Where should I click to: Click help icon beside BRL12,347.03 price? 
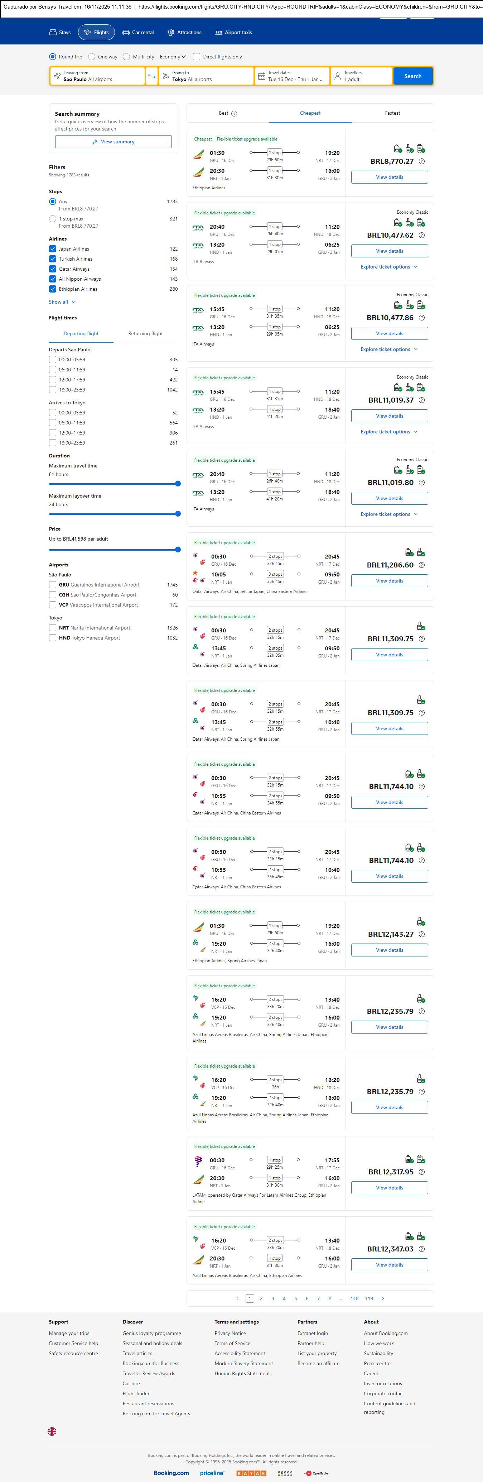click(x=421, y=1249)
